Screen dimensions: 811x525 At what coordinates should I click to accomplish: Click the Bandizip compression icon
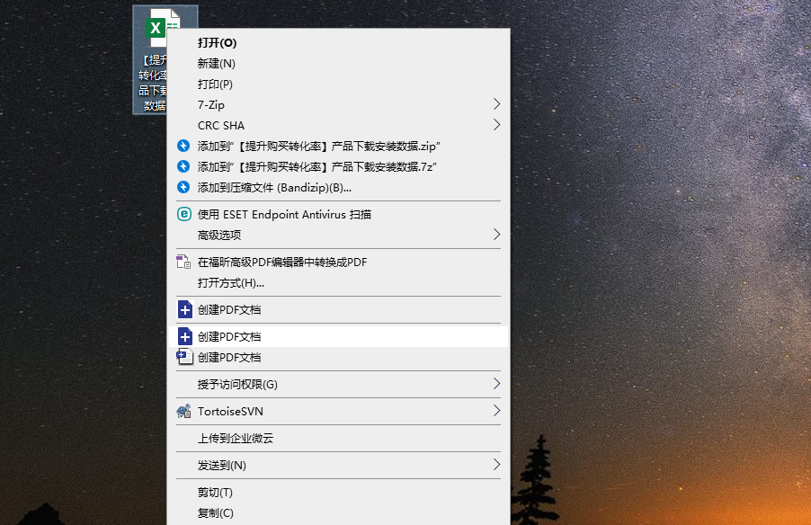click(183, 187)
